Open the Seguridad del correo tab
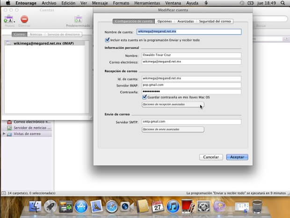This screenshot has width=290, height=218. (x=215, y=21)
